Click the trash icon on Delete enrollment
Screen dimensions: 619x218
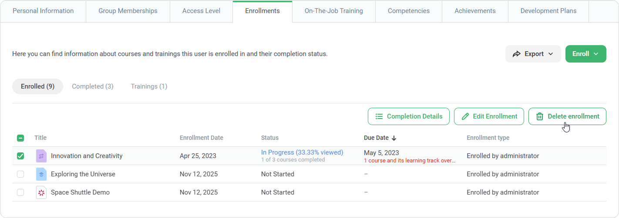[540, 116]
